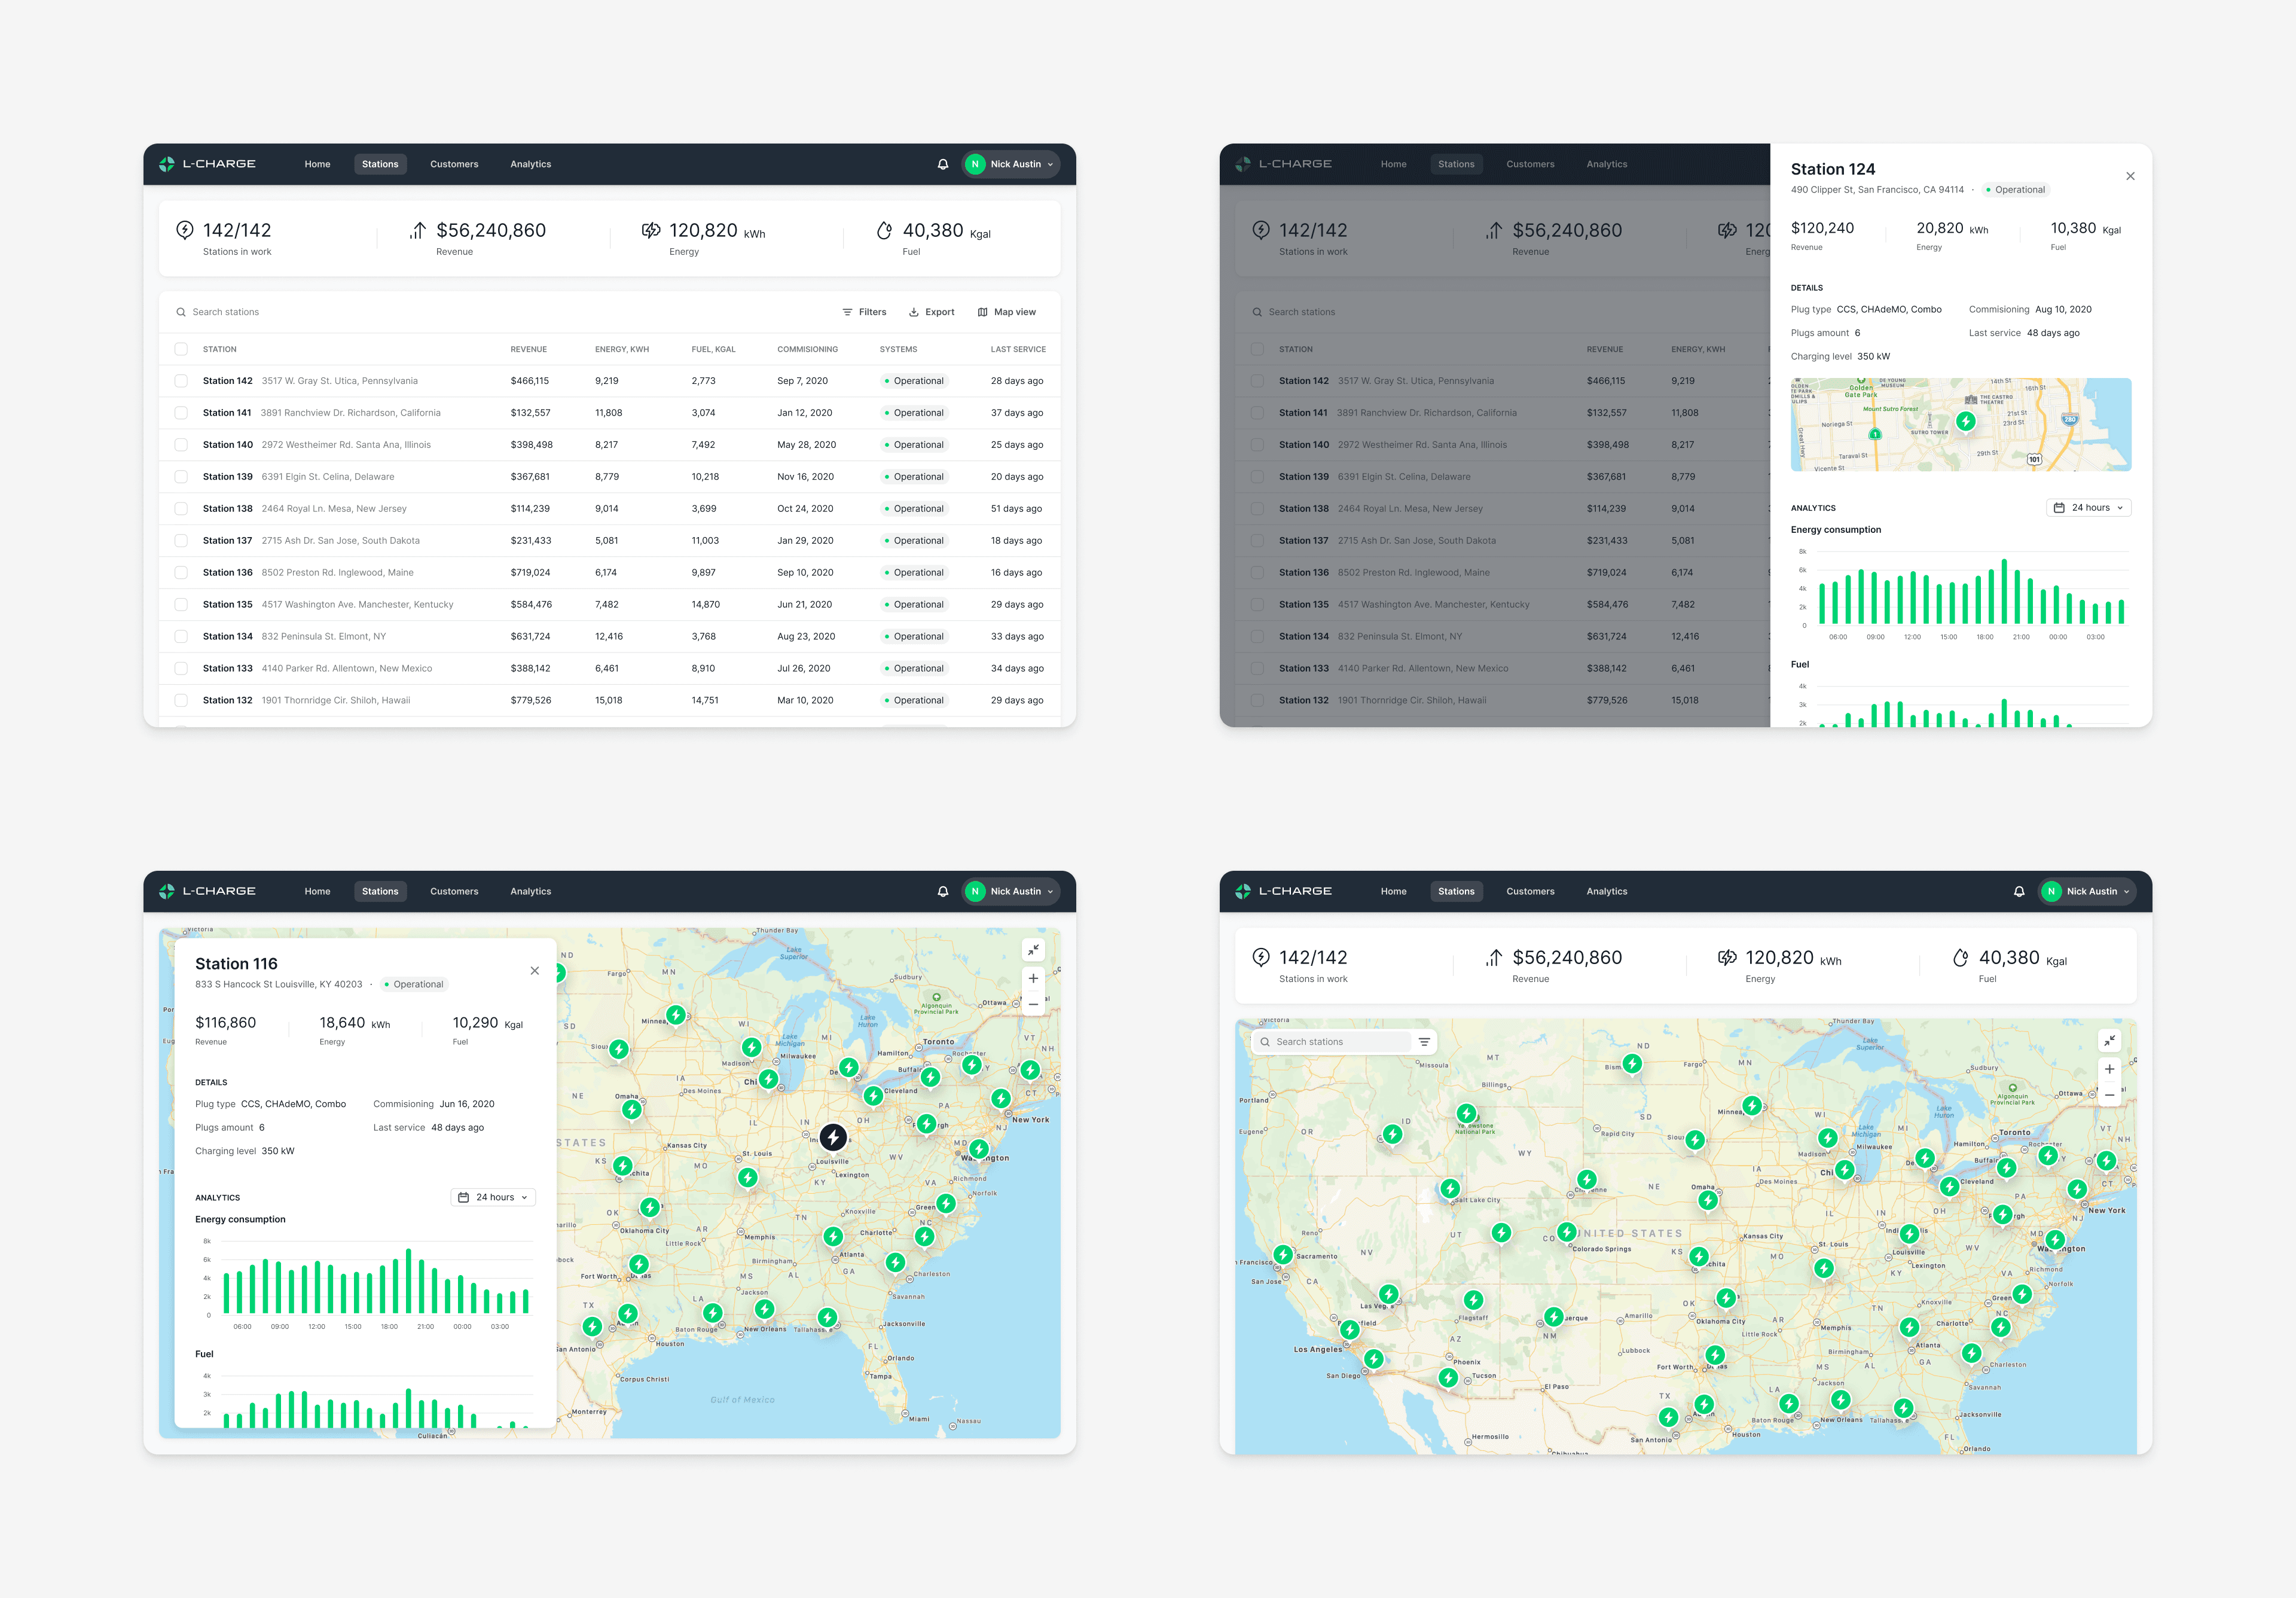Click the Export download button

click(931, 312)
